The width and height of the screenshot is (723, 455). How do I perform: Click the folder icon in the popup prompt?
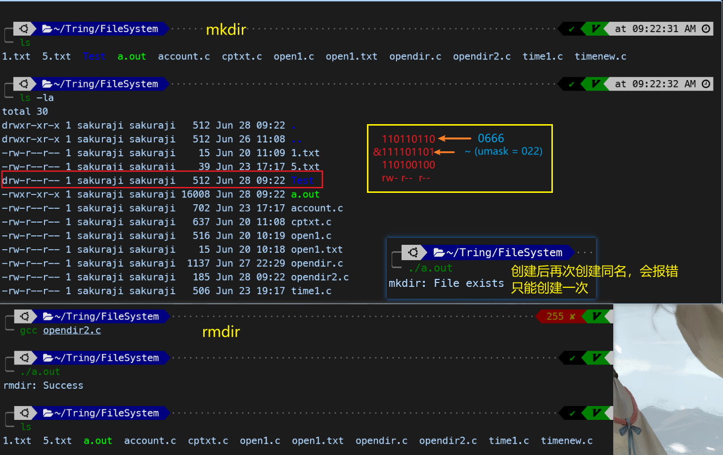pos(439,253)
